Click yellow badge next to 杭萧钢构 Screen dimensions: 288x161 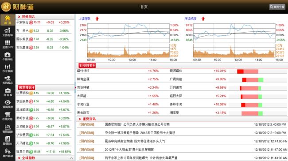click(31, 93)
